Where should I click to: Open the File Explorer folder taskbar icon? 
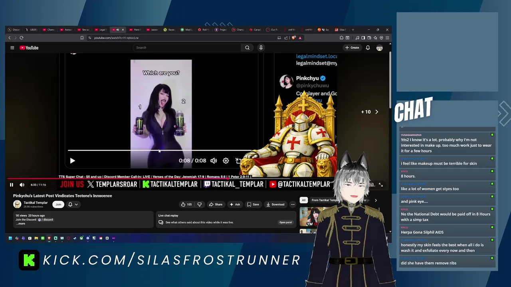[x=36, y=238]
